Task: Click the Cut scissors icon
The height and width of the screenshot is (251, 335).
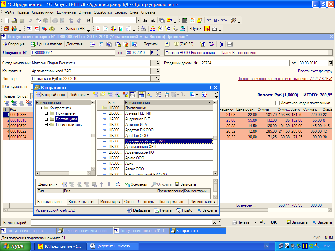Action: coord(31,20)
